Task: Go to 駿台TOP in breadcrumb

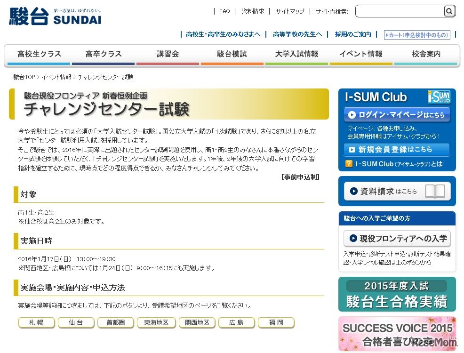Action: pos(24,77)
